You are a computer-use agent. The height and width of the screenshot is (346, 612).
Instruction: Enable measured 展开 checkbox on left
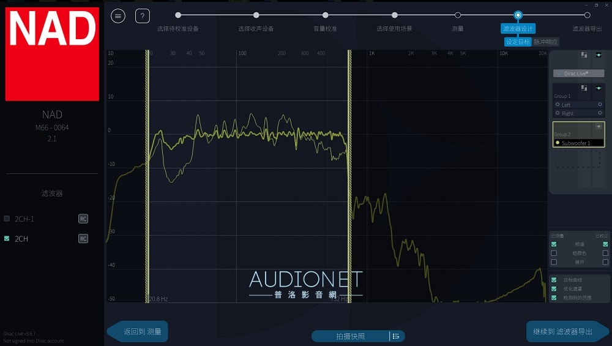click(554, 262)
